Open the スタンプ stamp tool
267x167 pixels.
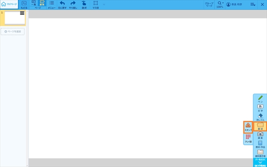(248, 127)
